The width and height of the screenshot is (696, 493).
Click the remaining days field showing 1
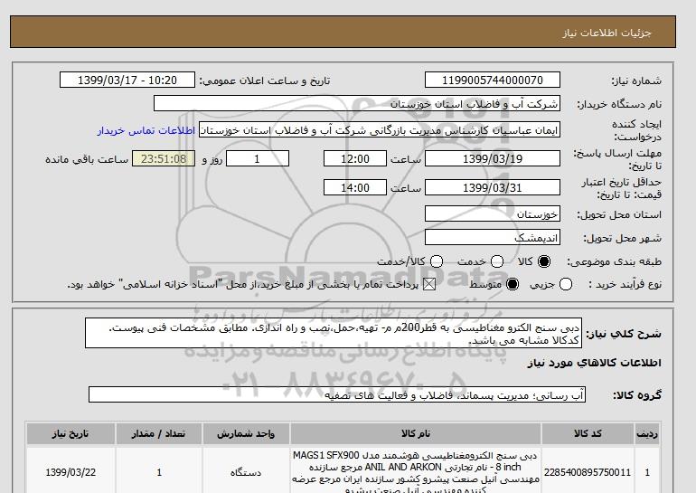click(258, 158)
